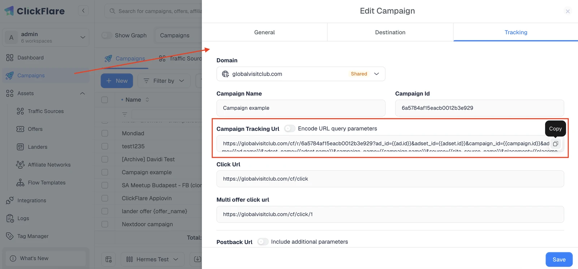Screen dimensions: 578x269
Task: Open the Tag Manager tag icon
Action: pyautogui.click(x=10, y=236)
